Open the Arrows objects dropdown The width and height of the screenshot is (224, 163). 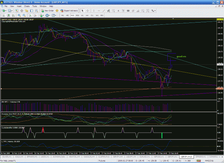[x=153, y=11]
